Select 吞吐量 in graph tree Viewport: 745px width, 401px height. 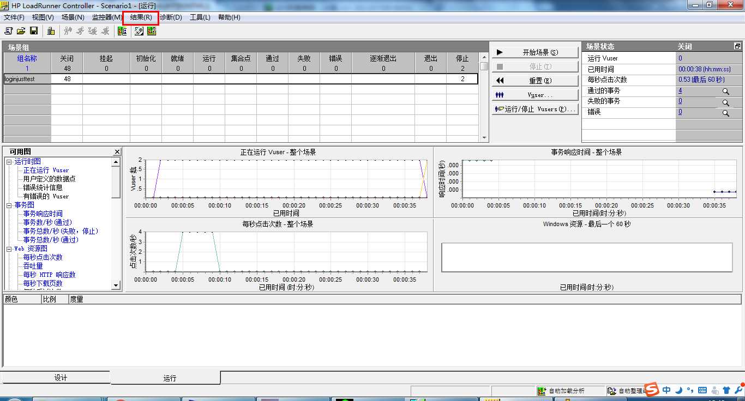(x=33, y=266)
